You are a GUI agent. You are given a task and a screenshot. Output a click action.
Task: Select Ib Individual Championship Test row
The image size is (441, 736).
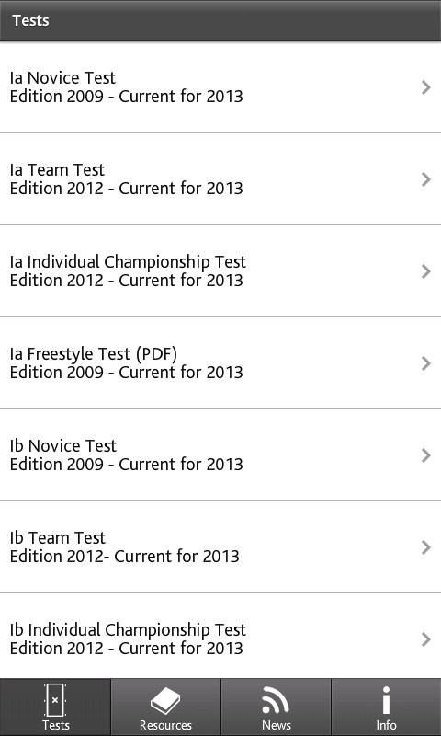220,636
